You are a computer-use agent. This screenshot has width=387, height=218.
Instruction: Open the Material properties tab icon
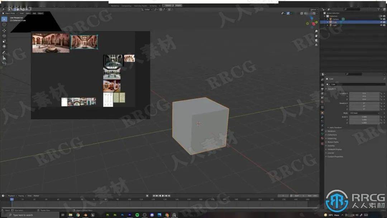322,138
